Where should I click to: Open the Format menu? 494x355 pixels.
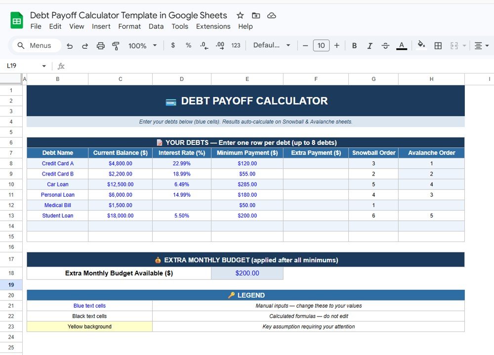click(129, 26)
